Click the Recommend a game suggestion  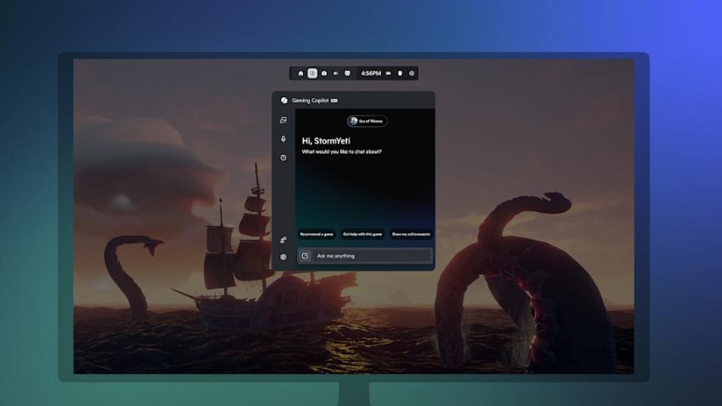coord(316,233)
